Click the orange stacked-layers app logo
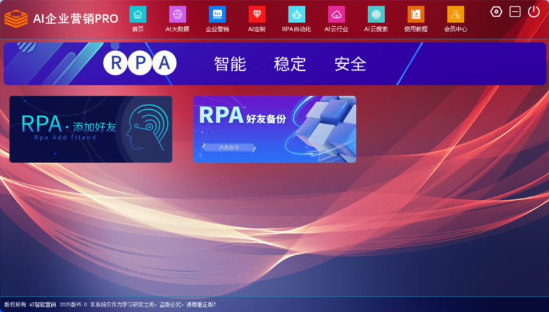The height and width of the screenshot is (312, 549). coord(16,19)
